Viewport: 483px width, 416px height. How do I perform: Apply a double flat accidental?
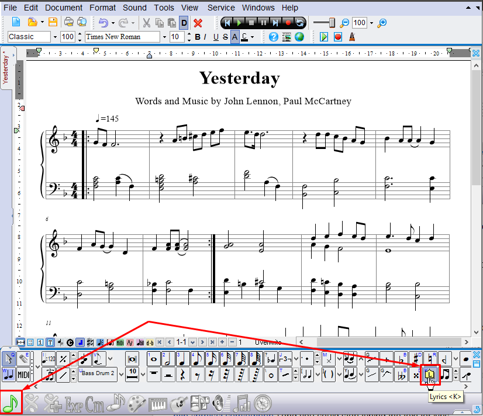401,375
